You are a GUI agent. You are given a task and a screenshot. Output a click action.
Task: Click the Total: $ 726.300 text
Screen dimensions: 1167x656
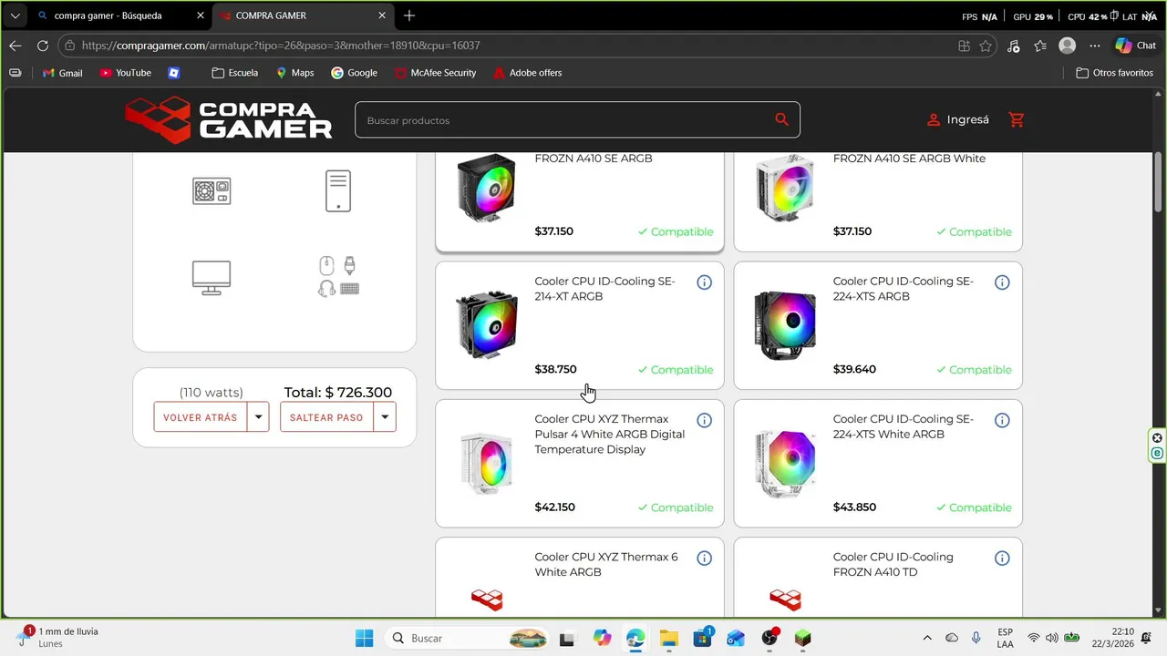click(337, 393)
